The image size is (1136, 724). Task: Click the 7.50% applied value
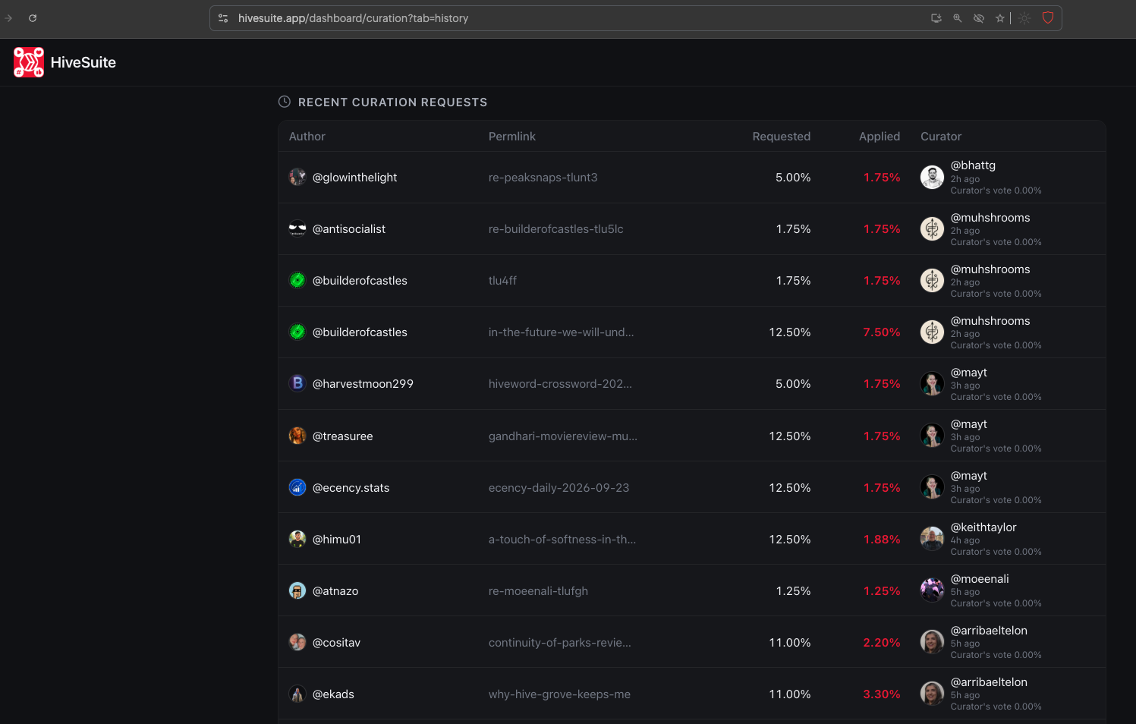882,332
